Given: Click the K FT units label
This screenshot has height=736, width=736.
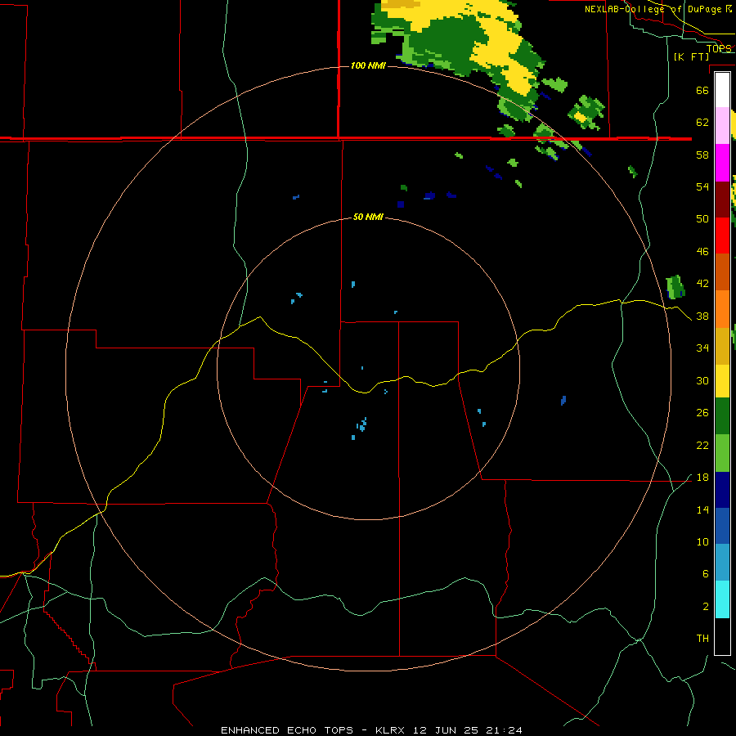Looking at the screenshot, I should click(x=691, y=56).
